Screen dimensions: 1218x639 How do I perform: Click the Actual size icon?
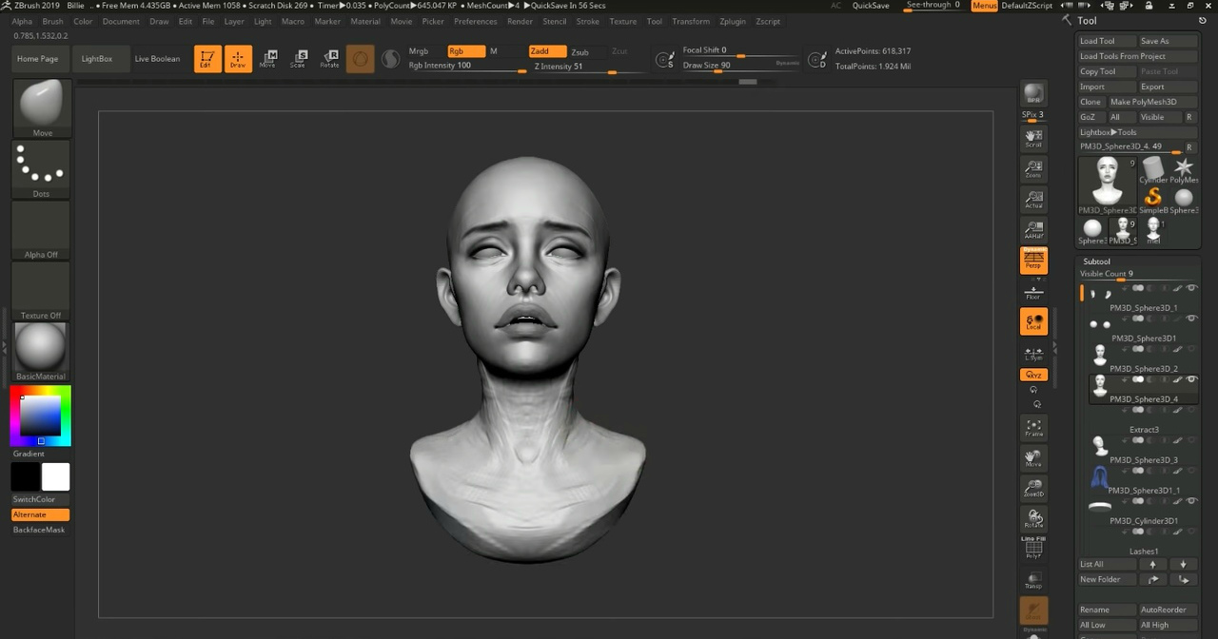point(1033,200)
